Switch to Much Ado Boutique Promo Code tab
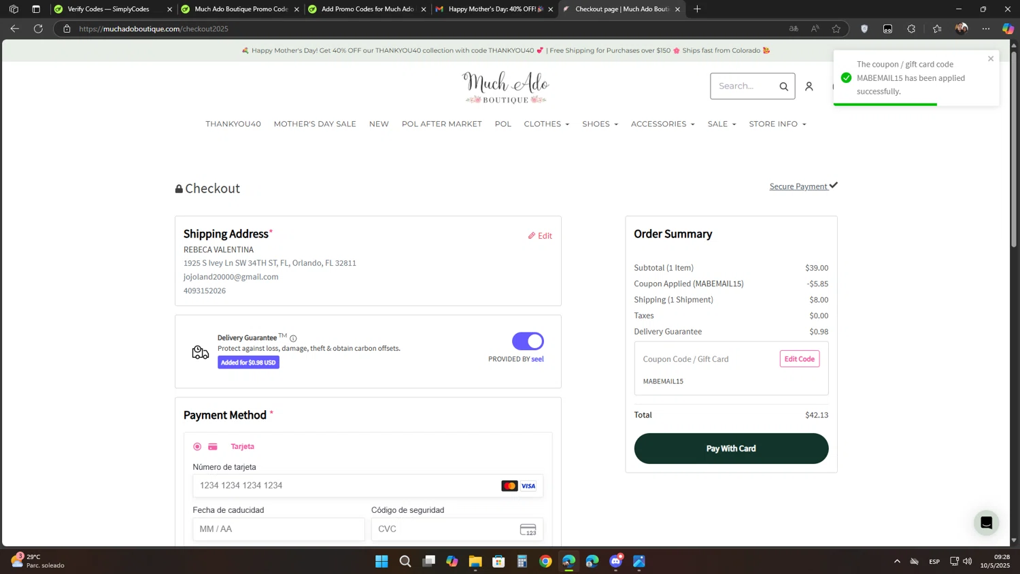The image size is (1020, 574). (x=241, y=9)
